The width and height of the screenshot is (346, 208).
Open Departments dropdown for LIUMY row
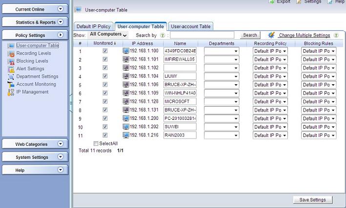pyautogui.click(x=221, y=76)
